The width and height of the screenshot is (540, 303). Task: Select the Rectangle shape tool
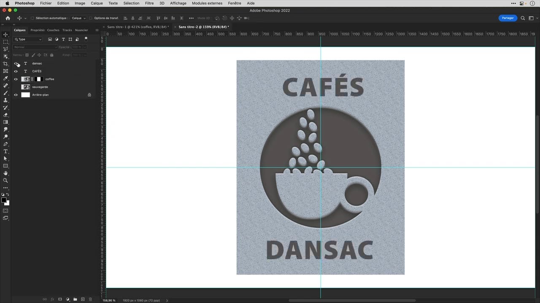coord(5,166)
